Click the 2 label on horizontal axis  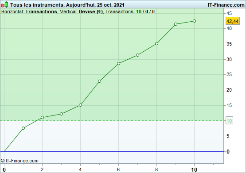point(42,169)
